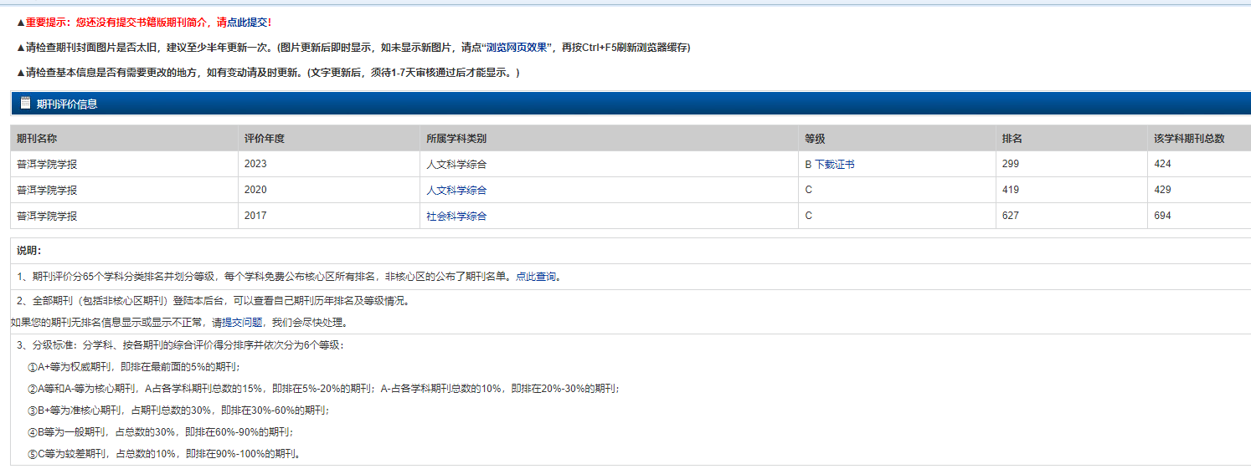Click the 期刊名称 column header
Viewport: 1251px width, 469px height.
coord(37,139)
